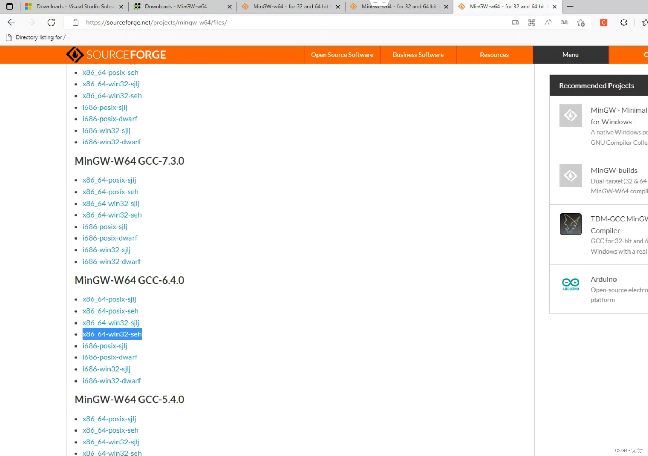Open the Open Source Software menu

[342, 55]
